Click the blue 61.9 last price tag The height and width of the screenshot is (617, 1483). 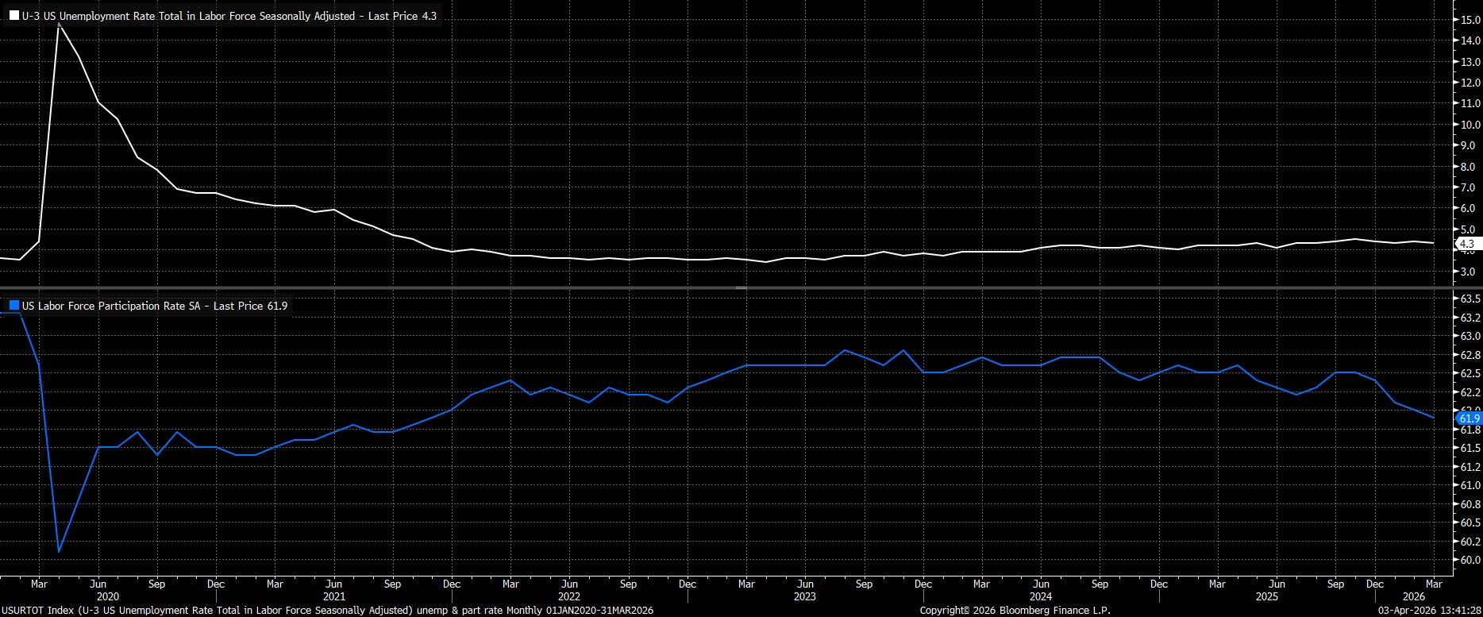point(1469,418)
